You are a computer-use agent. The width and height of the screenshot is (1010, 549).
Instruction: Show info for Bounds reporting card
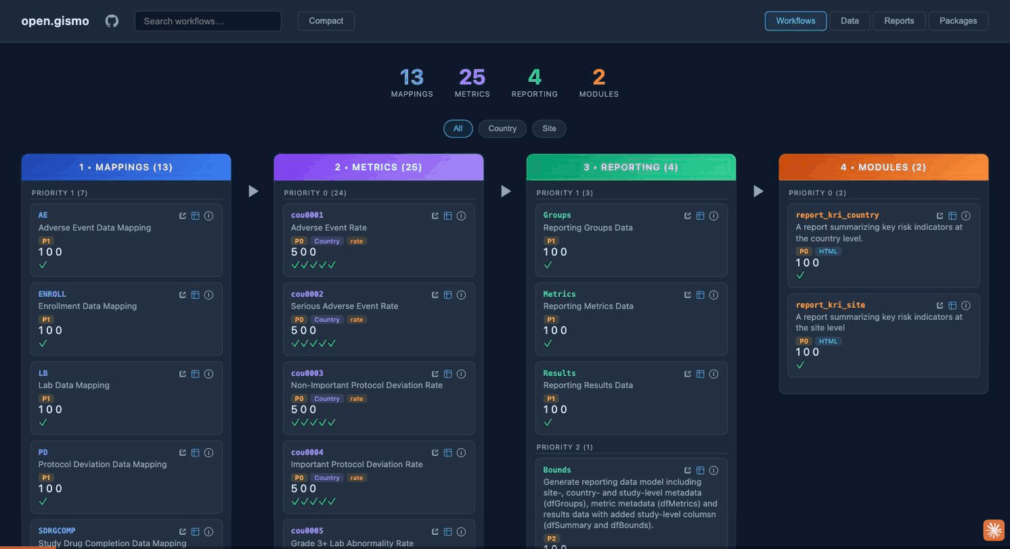713,471
